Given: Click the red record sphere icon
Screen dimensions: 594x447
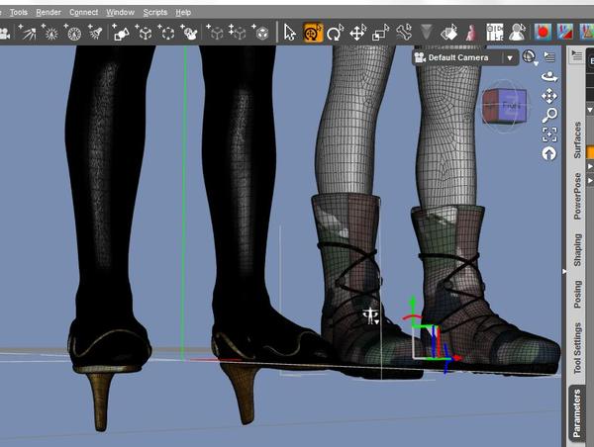Looking at the screenshot, I should tap(543, 33).
